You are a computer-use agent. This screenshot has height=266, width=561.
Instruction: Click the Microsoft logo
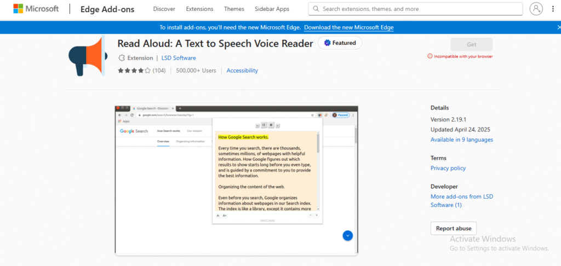click(x=36, y=9)
